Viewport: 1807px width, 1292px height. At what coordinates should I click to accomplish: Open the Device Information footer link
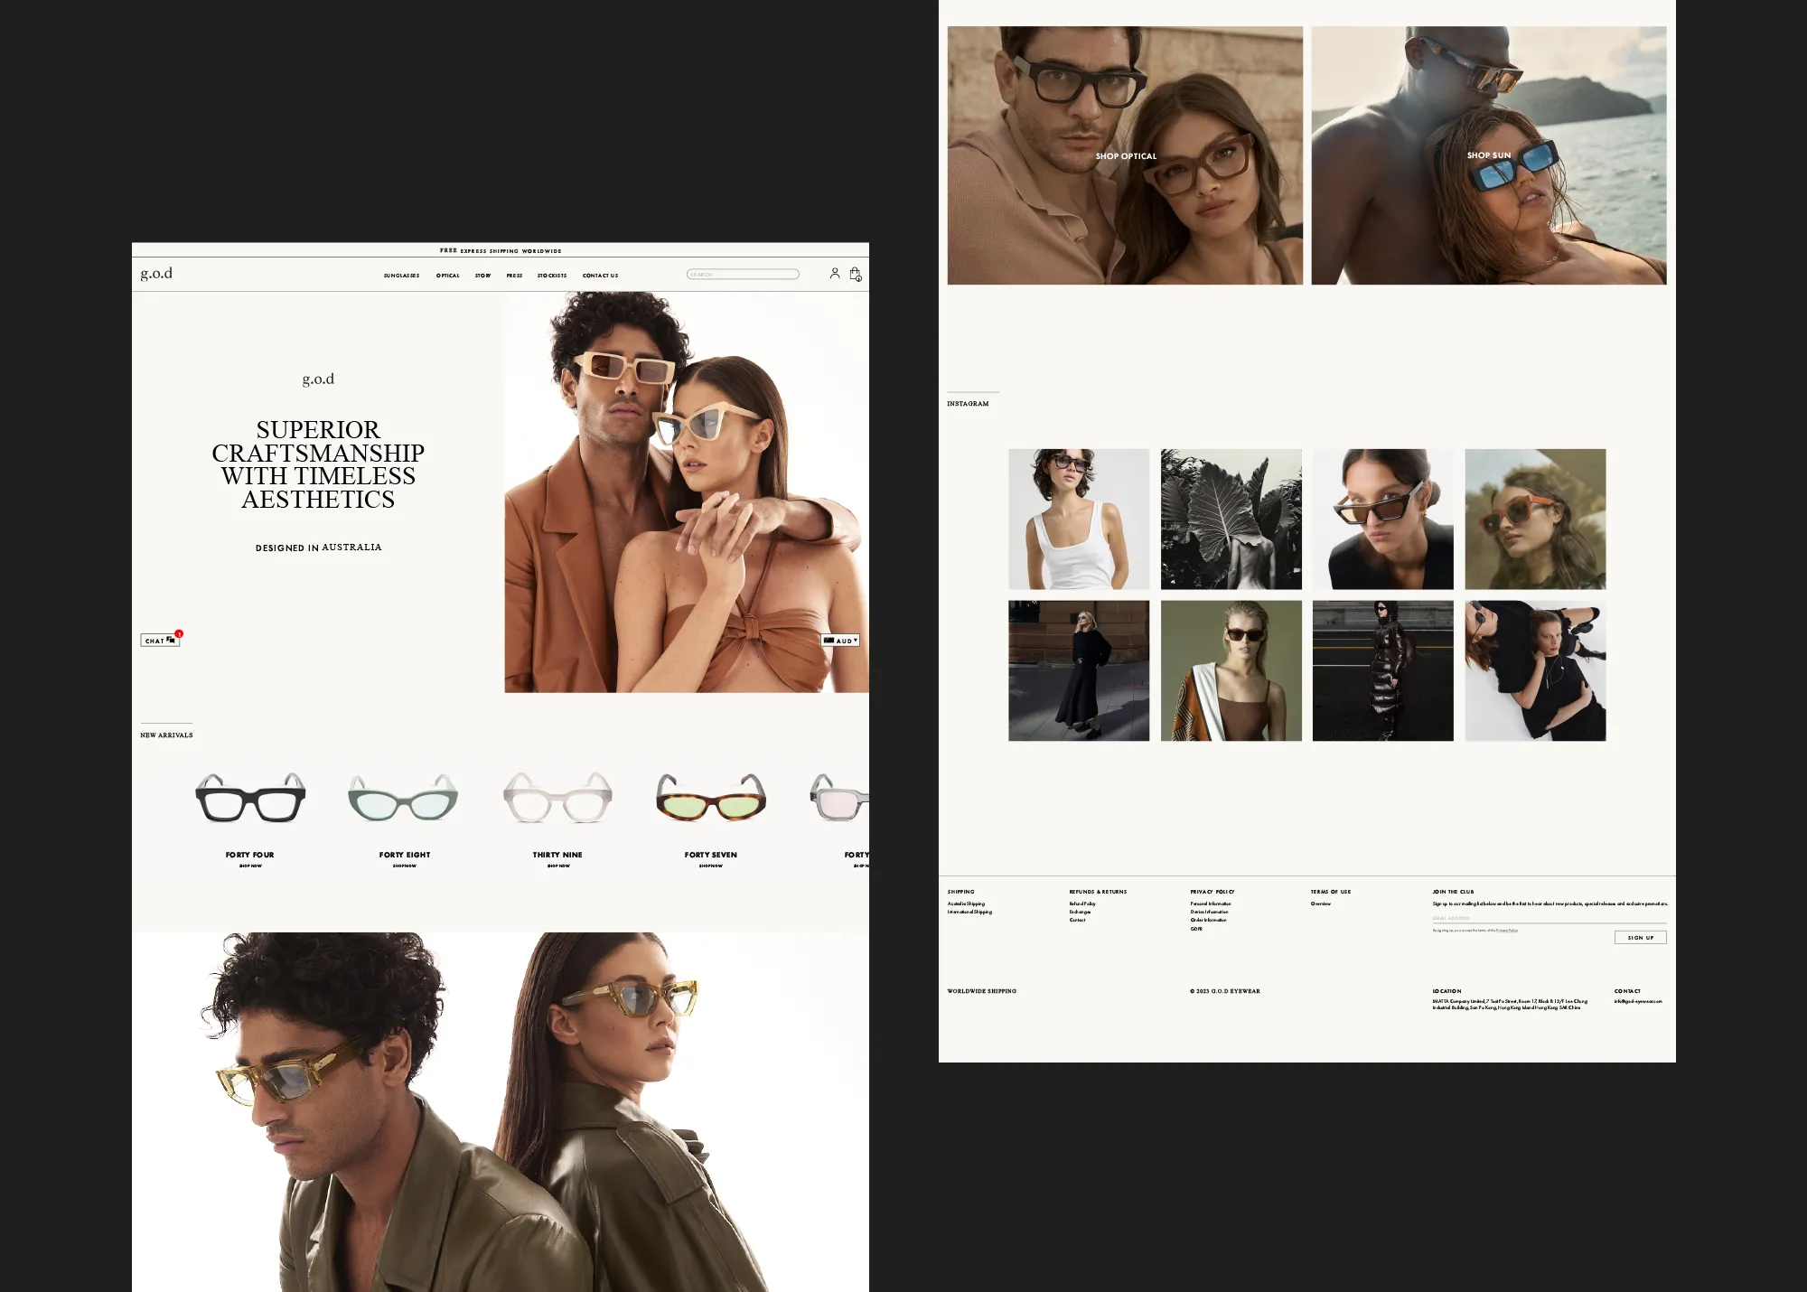tap(1209, 912)
